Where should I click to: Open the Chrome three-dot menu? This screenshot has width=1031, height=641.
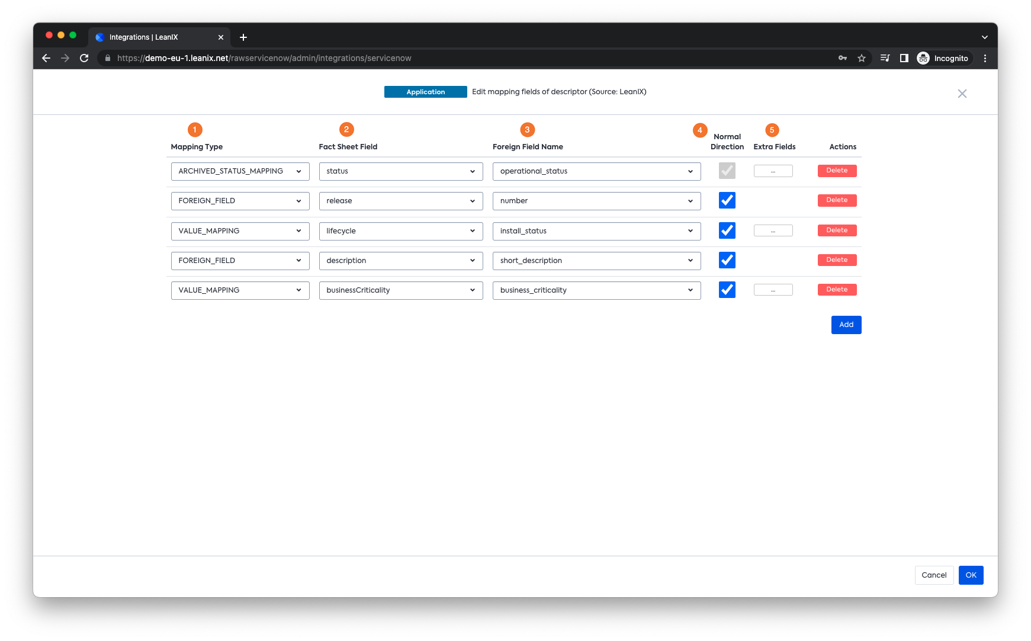point(985,58)
